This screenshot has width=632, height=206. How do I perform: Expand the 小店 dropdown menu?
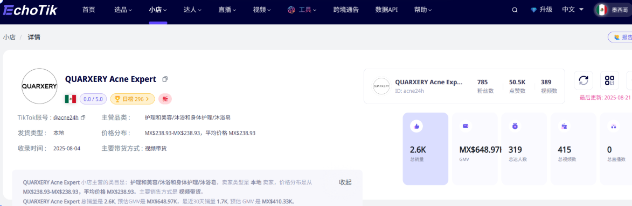coord(158,10)
